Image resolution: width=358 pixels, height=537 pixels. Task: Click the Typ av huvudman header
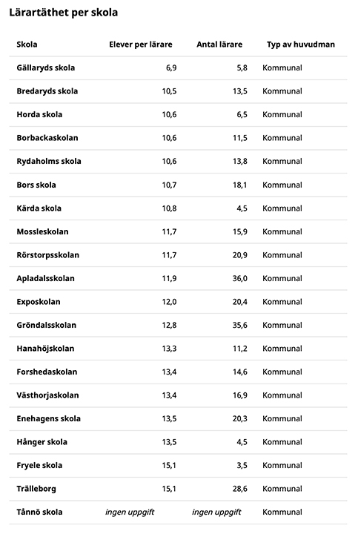coord(301,45)
